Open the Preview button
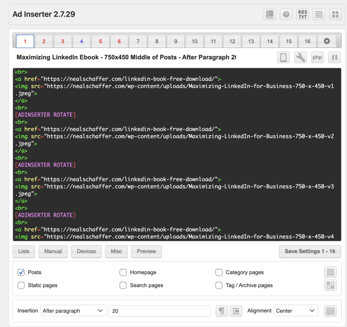This screenshot has height=327, width=347. tap(146, 251)
